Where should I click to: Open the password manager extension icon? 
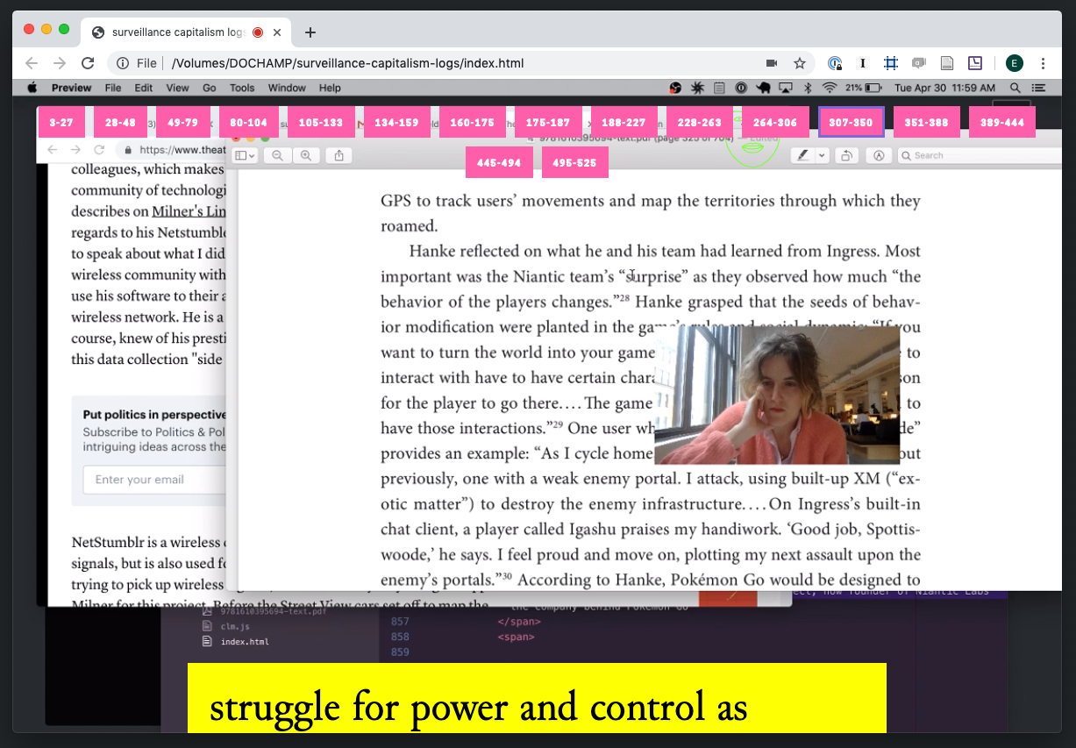(835, 63)
